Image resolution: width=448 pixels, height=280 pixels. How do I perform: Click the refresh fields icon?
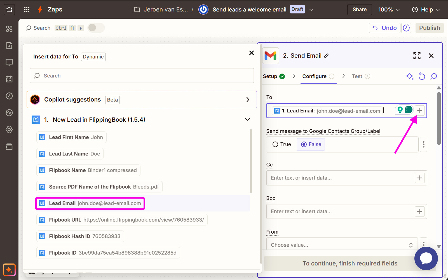click(422, 76)
